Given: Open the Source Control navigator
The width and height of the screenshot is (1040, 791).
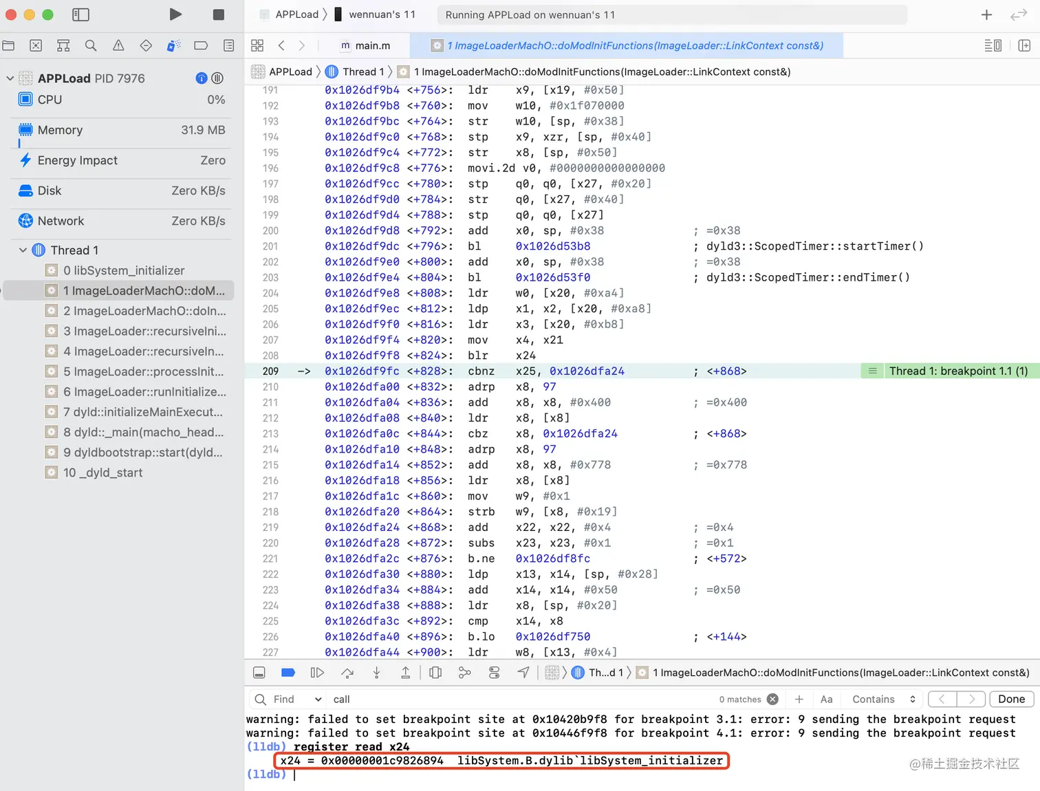Looking at the screenshot, I should point(36,45).
